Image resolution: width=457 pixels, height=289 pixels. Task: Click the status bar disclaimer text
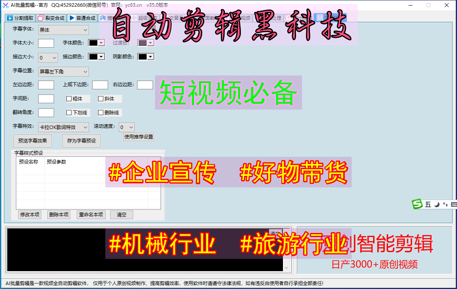(x=165, y=283)
